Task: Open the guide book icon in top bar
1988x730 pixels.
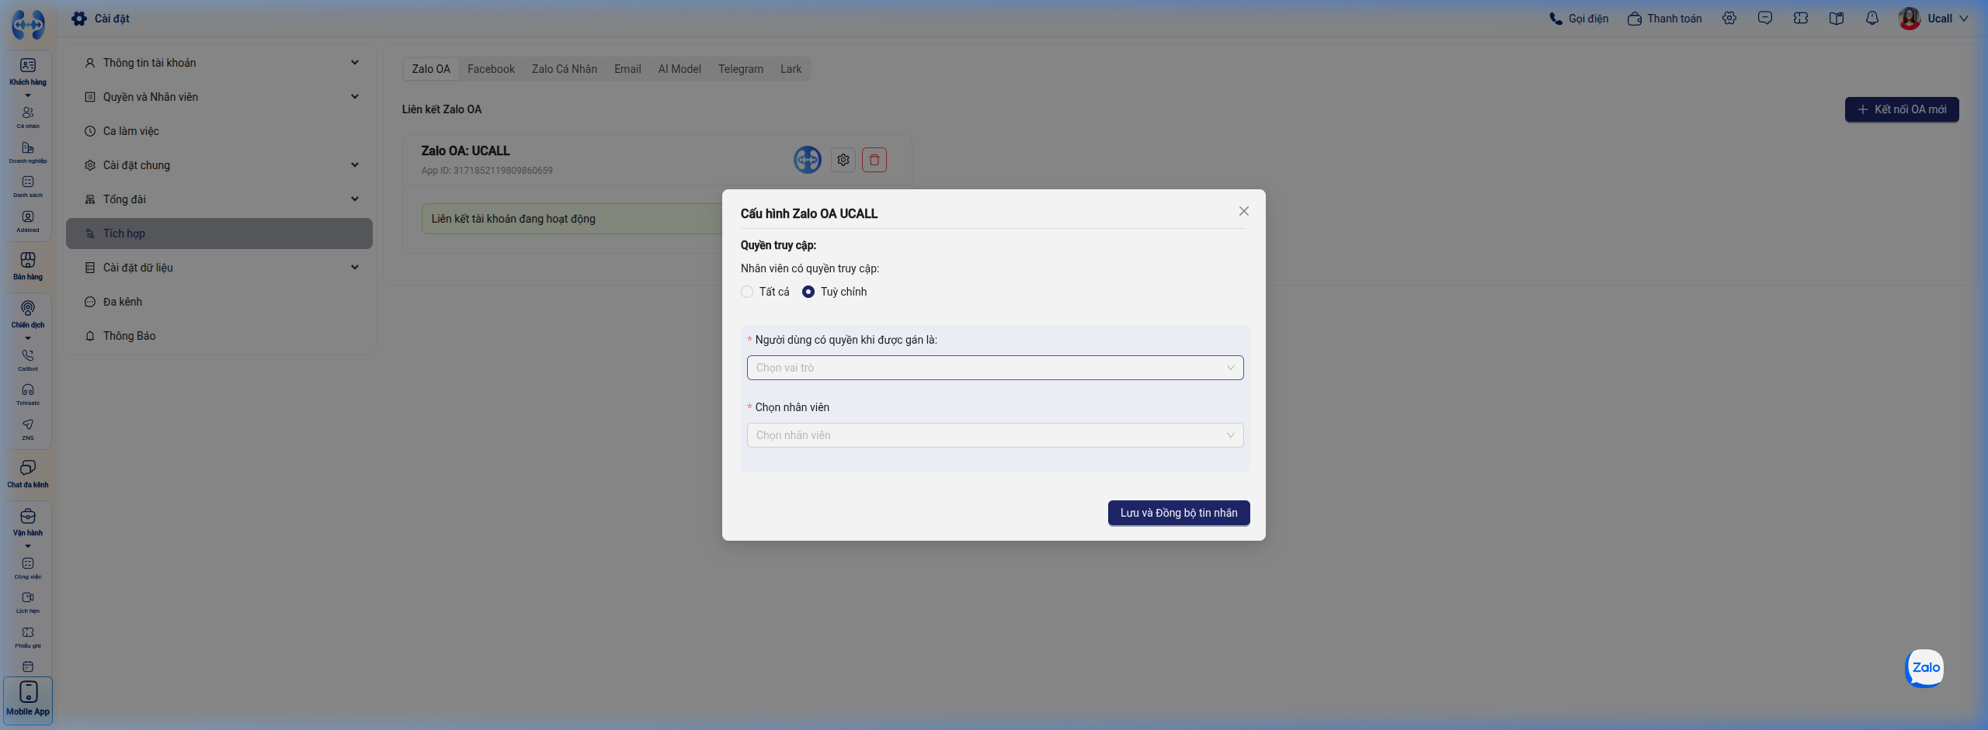Action: [1837, 19]
